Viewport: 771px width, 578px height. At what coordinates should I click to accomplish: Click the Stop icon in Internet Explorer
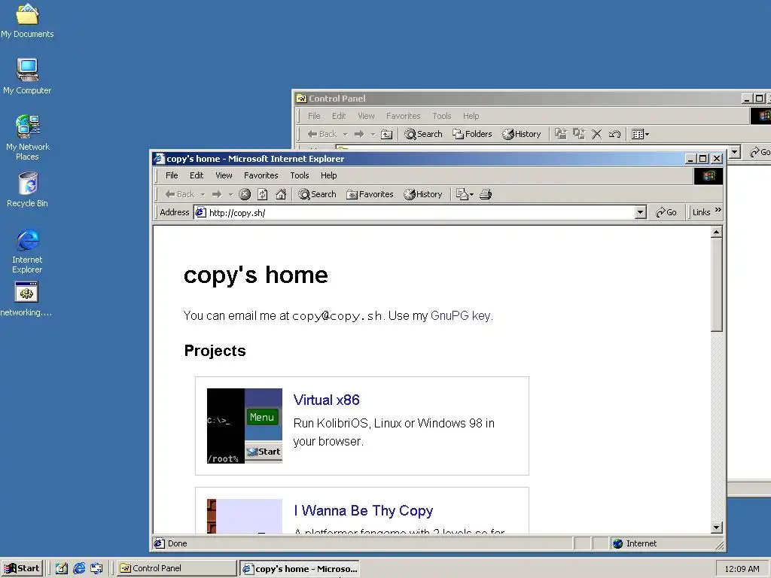coord(245,194)
